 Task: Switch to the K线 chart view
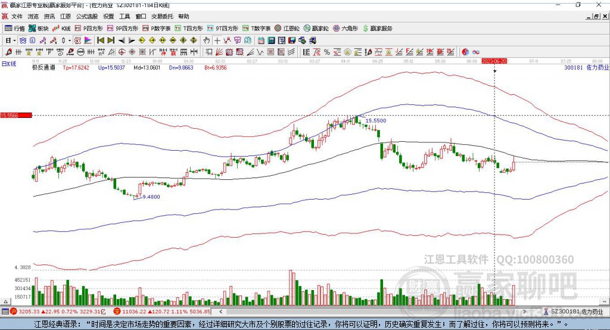(61, 29)
